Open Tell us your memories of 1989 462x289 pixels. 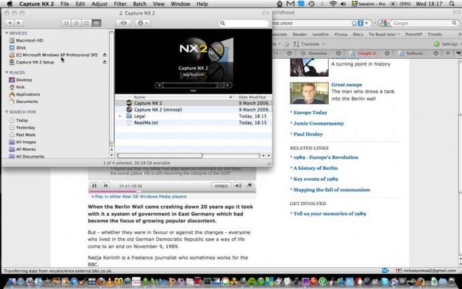click(330, 214)
